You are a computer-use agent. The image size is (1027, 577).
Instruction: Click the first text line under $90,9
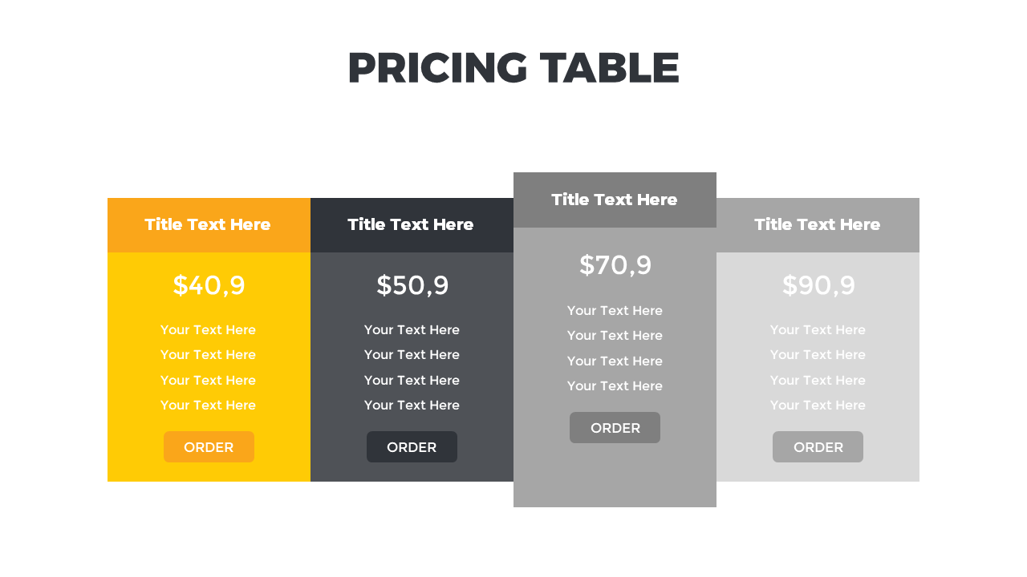click(818, 329)
